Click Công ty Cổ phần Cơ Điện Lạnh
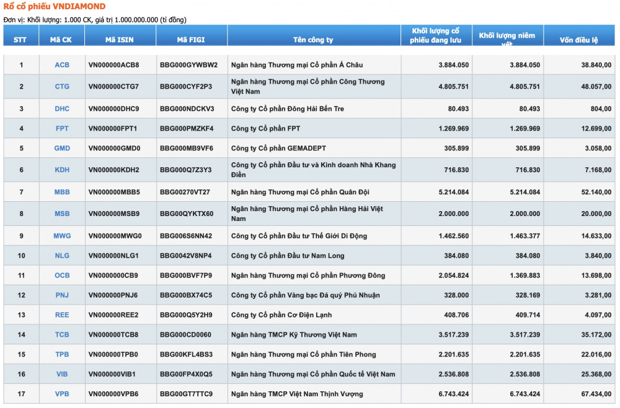 tap(281, 315)
